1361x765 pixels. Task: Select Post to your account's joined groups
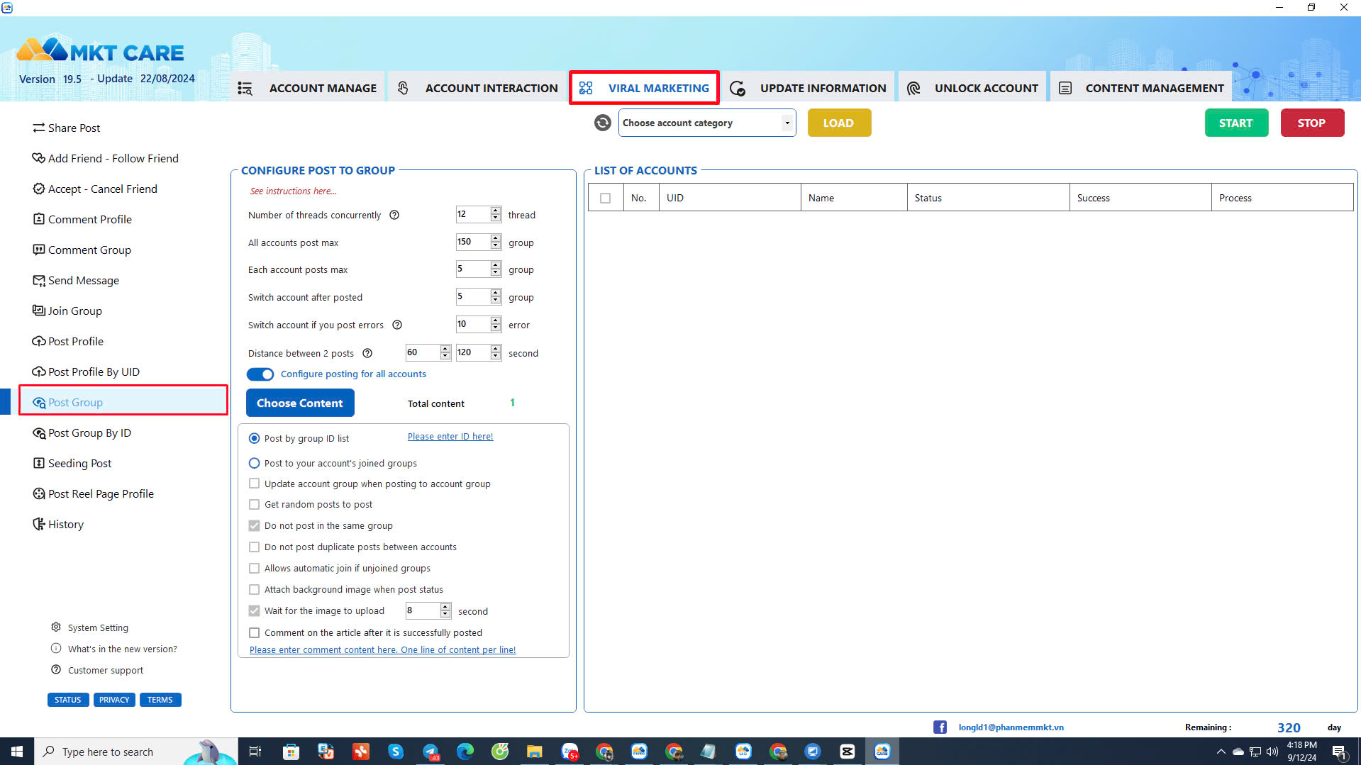(x=255, y=463)
